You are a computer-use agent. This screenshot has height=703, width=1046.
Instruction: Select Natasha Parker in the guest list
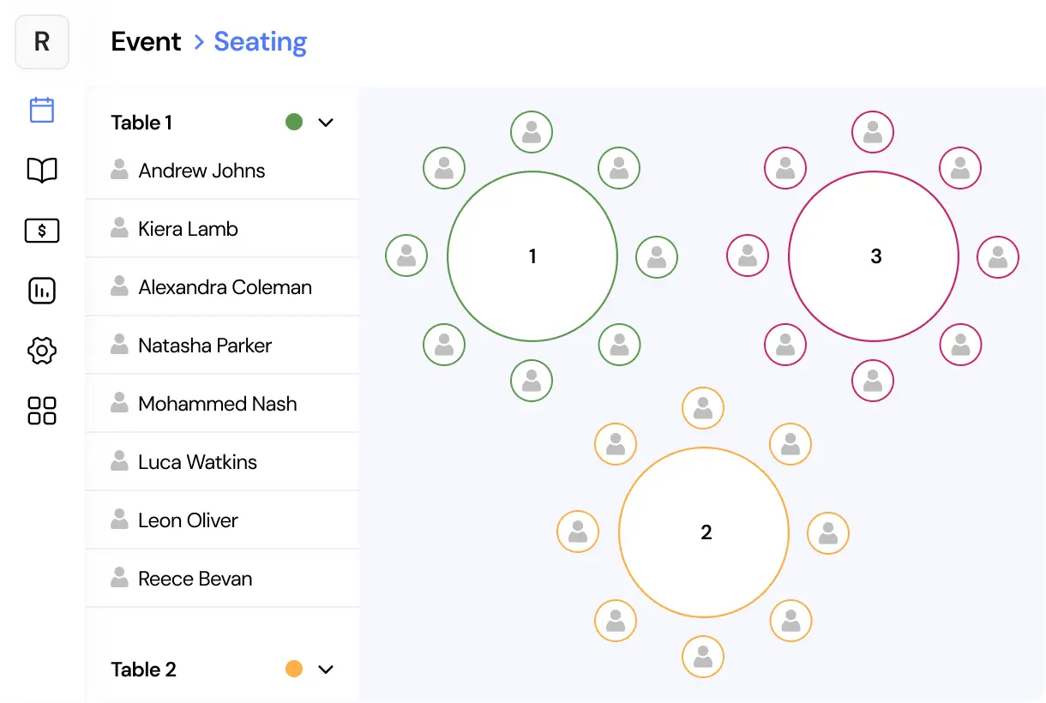(205, 345)
